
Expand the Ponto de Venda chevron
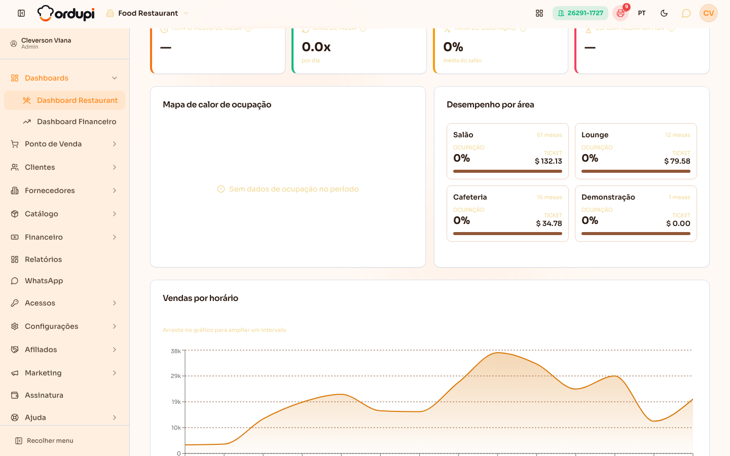pos(115,144)
